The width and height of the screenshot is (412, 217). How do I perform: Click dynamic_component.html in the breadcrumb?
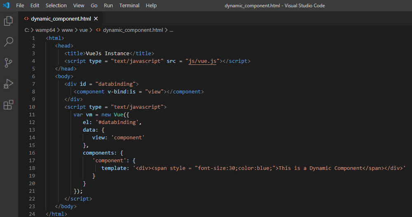point(133,30)
